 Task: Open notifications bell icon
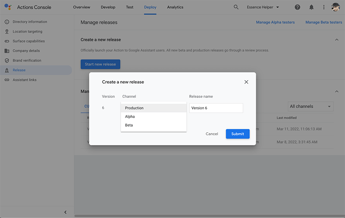click(x=311, y=7)
